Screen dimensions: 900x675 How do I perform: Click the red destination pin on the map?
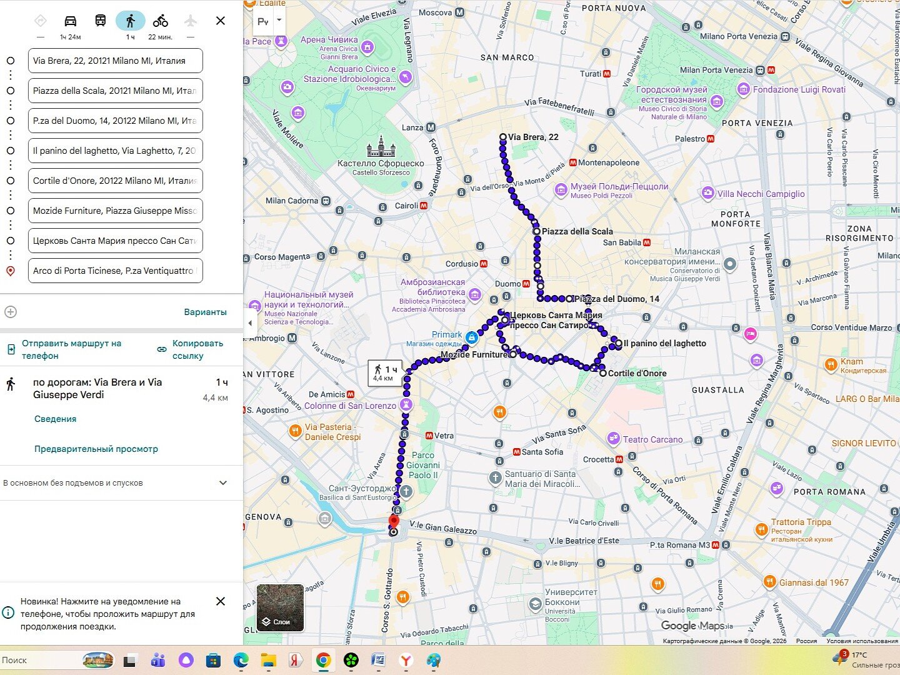394,522
